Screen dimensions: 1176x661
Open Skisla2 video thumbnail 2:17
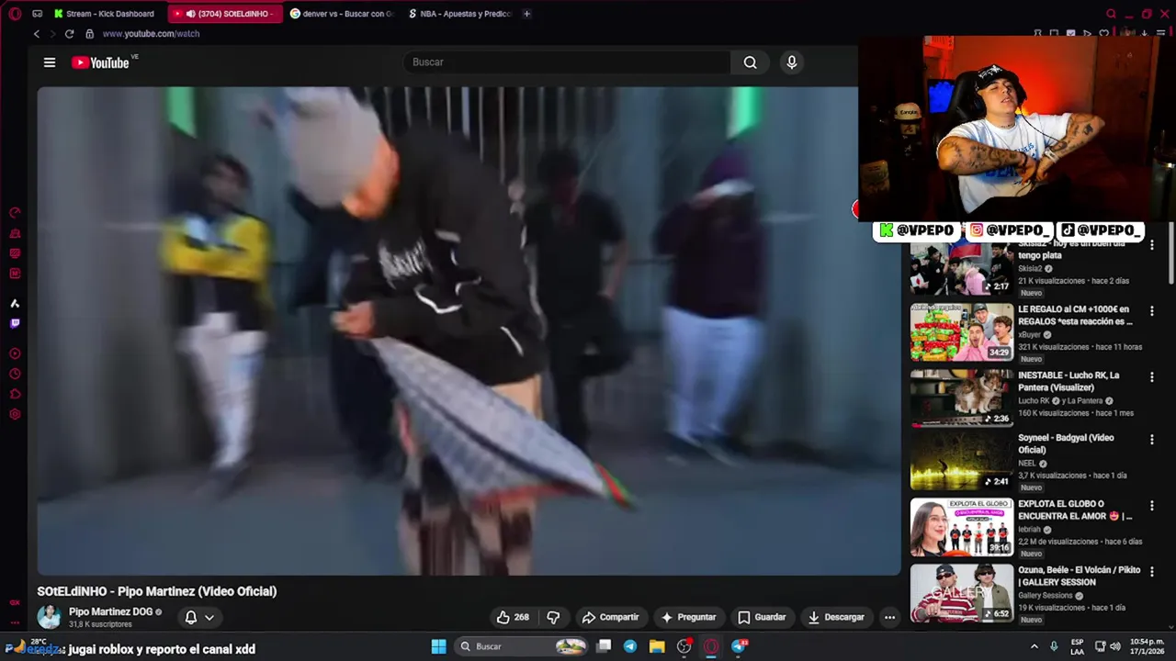point(962,268)
